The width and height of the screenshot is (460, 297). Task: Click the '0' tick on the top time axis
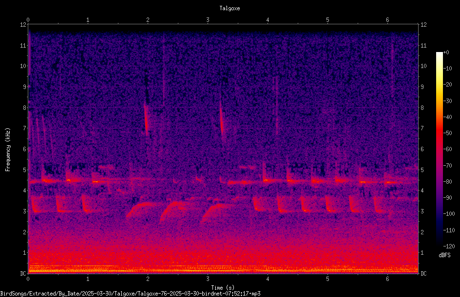28,20
